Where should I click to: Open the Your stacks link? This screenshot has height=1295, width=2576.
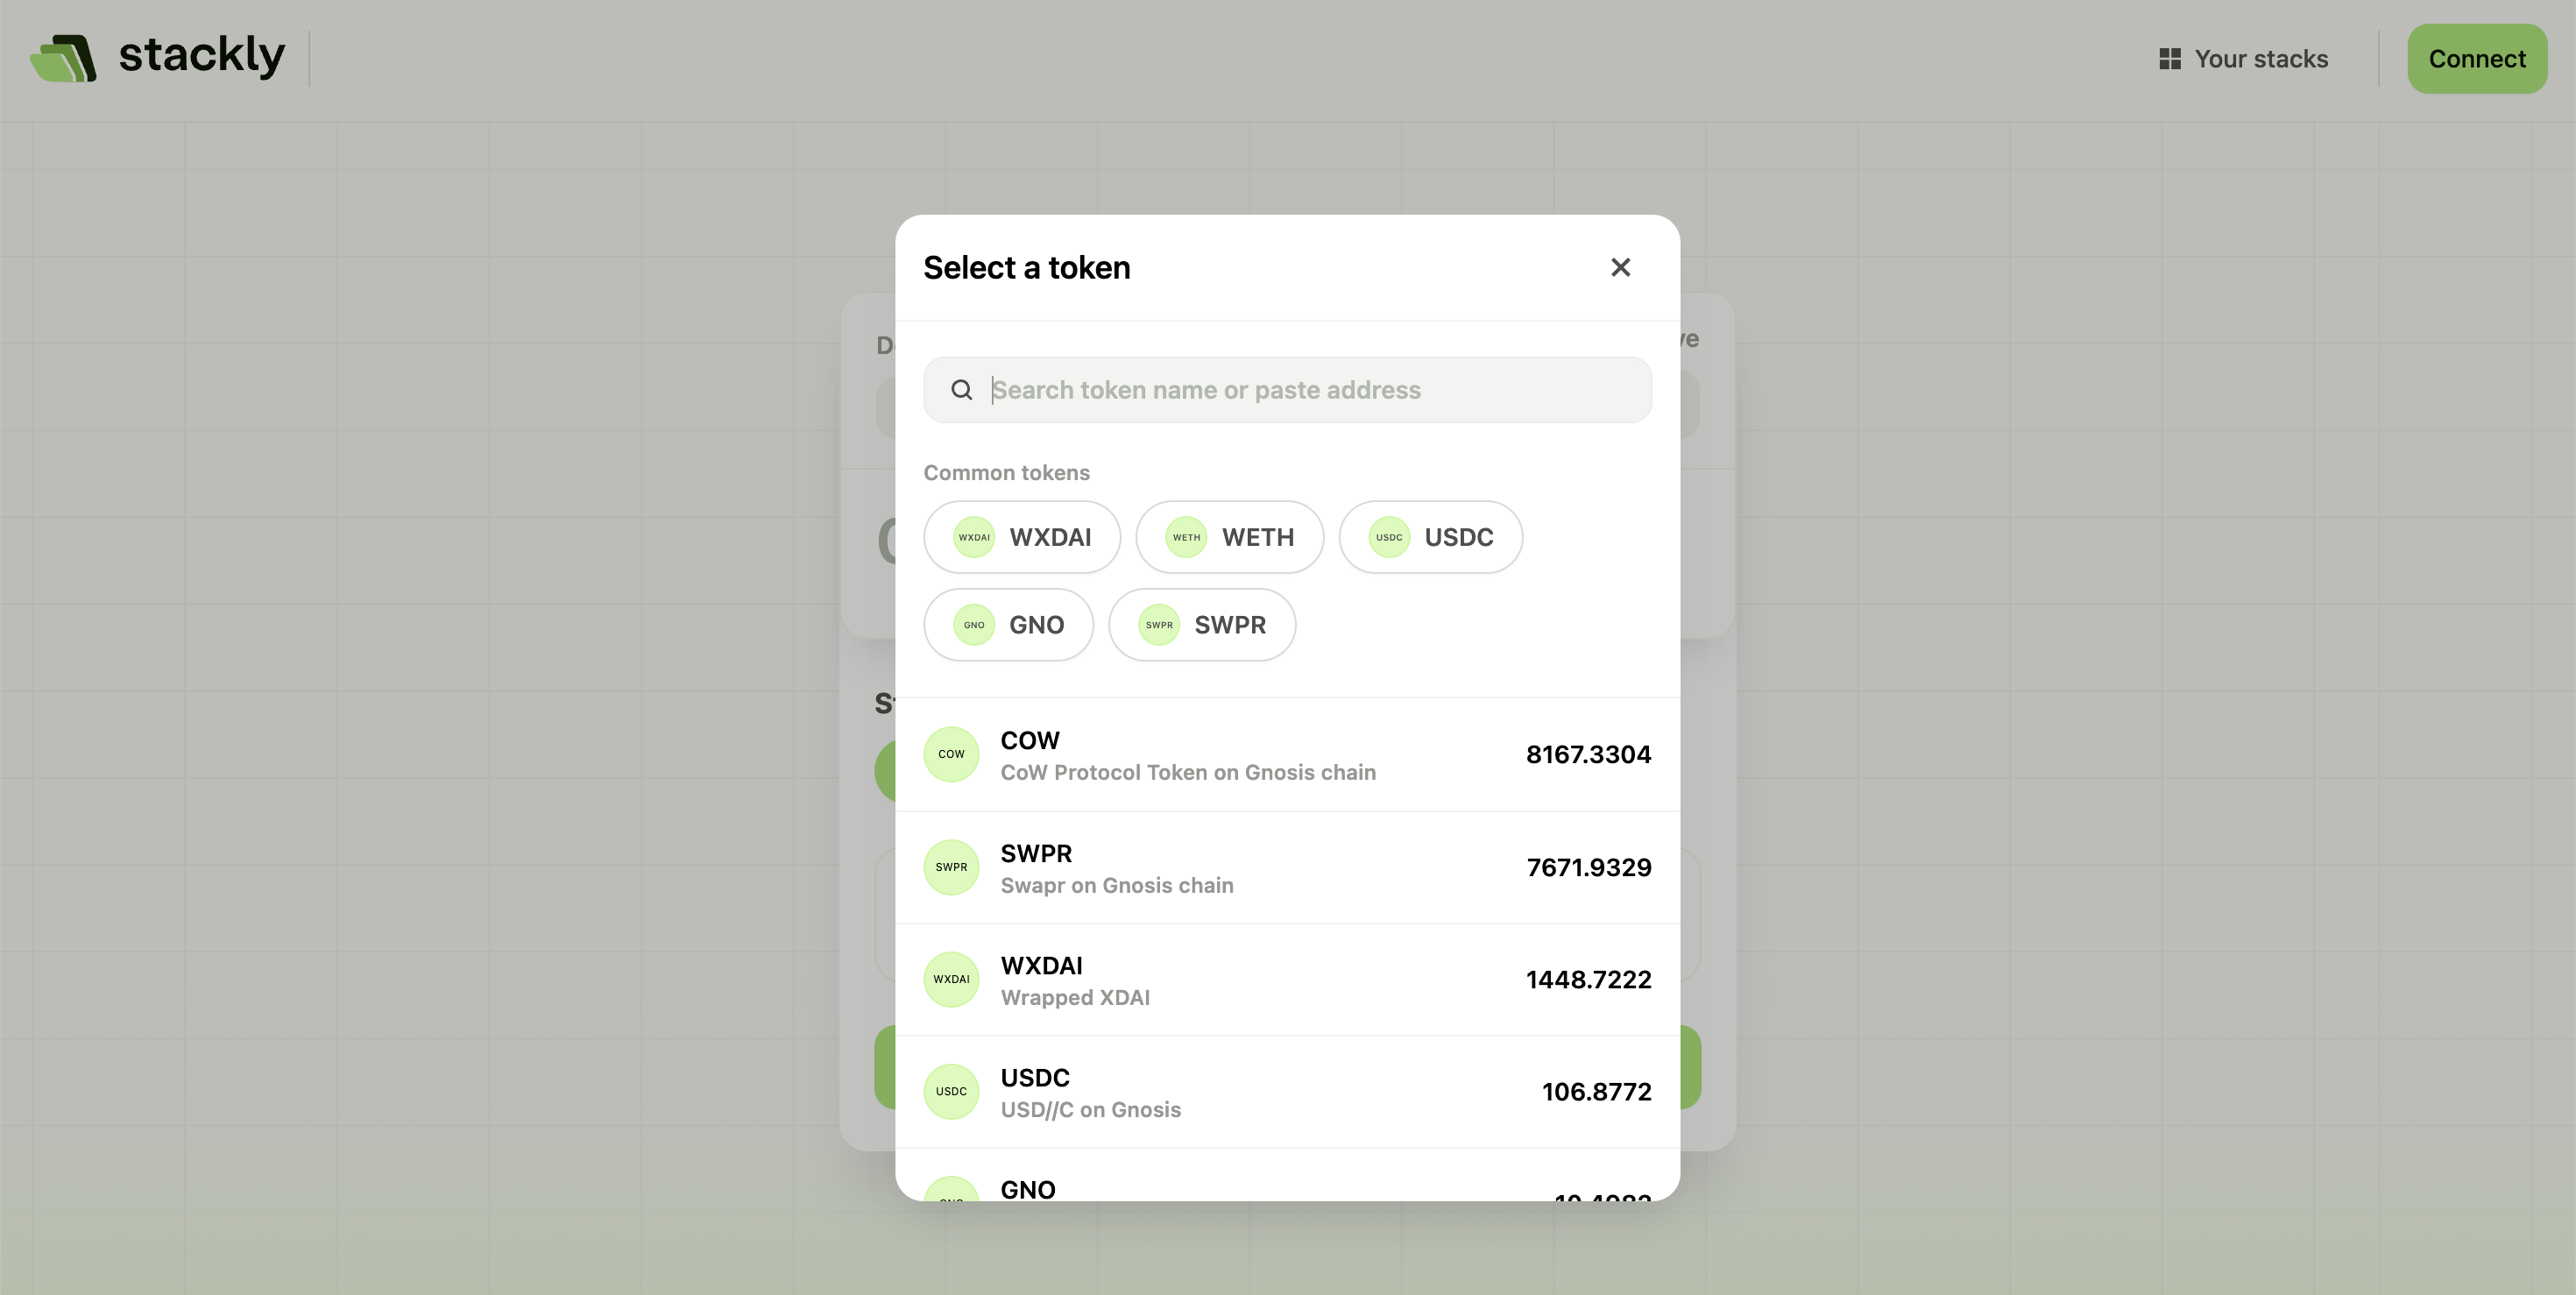click(2242, 59)
